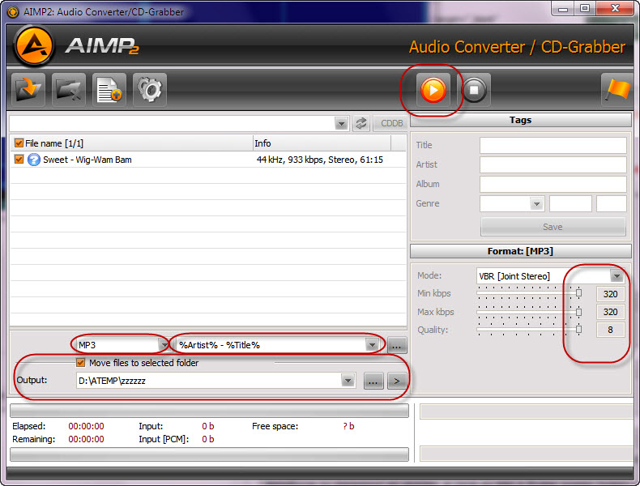The width and height of the screenshot is (640, 486).
Task: Click the Min kbps slider handle
Action: click(x=578, y=293)
